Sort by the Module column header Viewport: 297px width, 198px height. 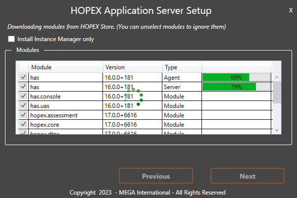66,67
